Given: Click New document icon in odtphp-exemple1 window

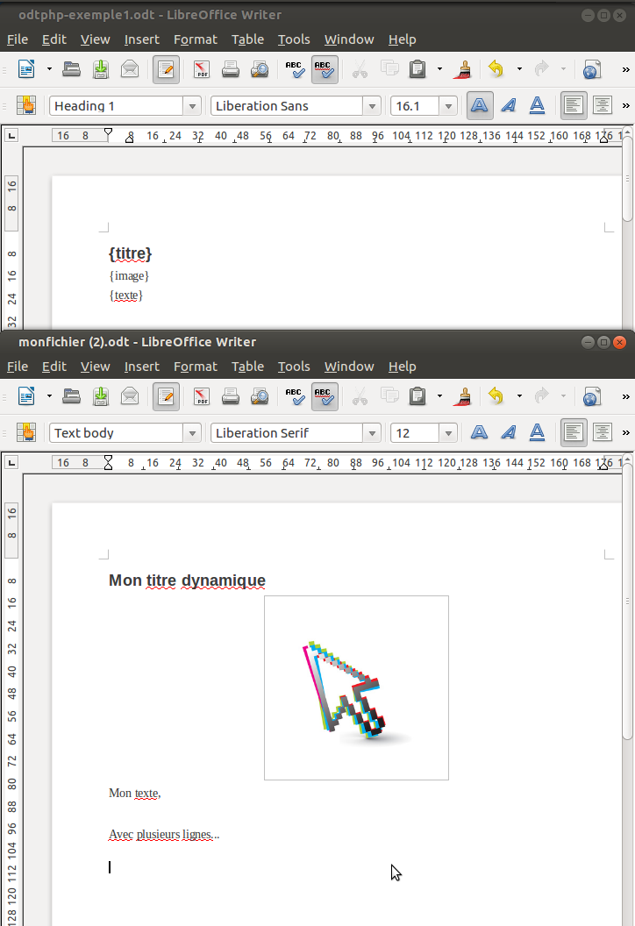Looking at the screenshot, I should 26,69.
